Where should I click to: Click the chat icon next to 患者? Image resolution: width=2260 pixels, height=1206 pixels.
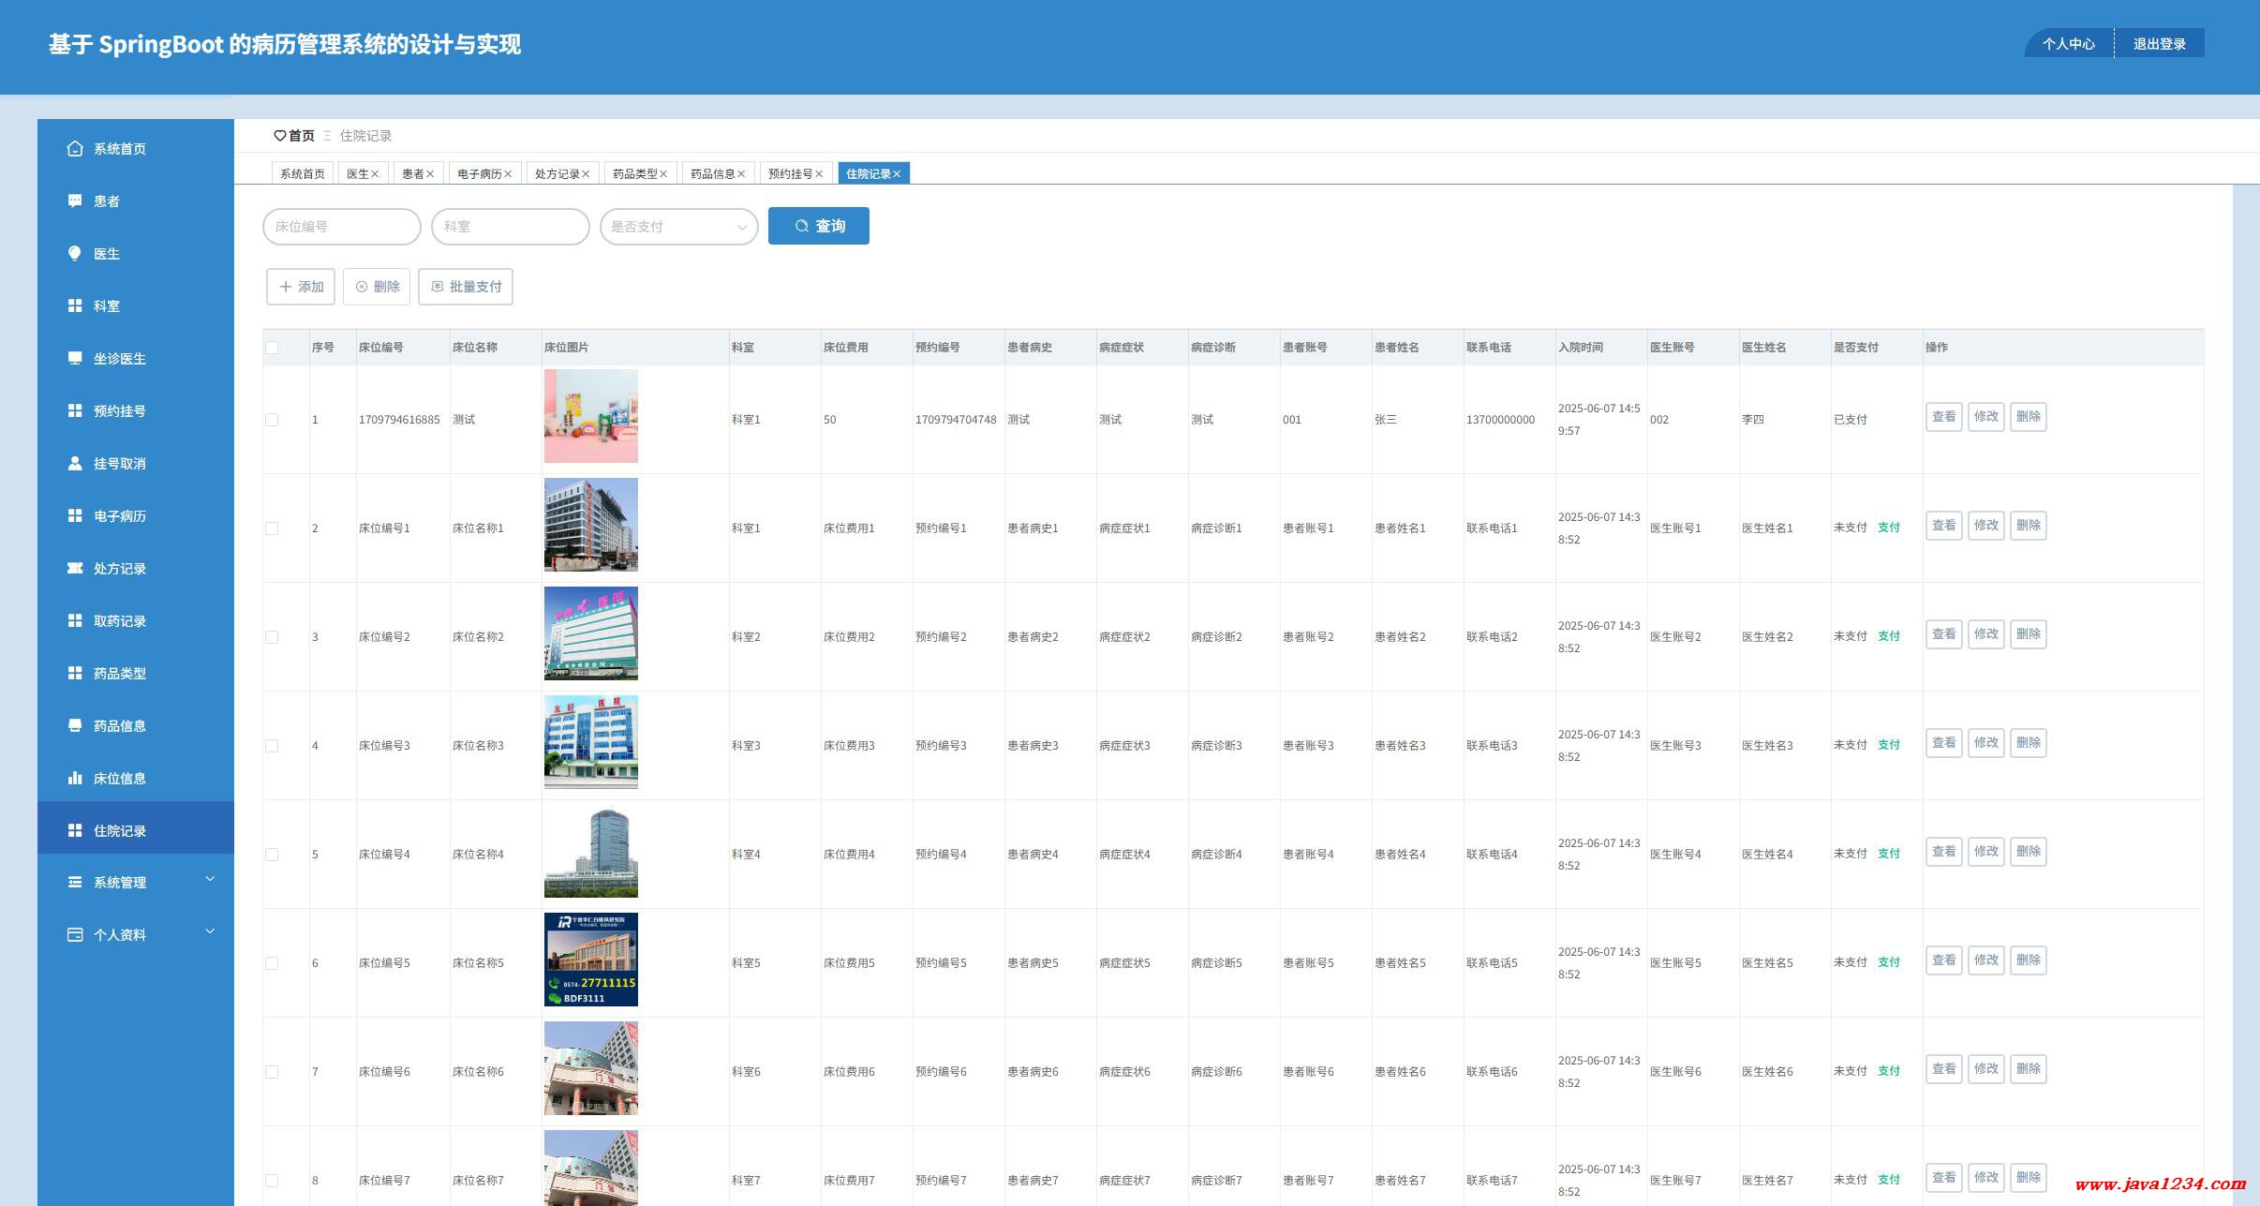(x=75, y=201)
